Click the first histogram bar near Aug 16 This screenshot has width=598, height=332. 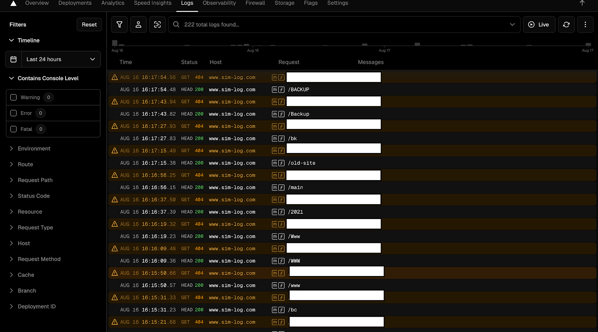click(x=115, y=43)
